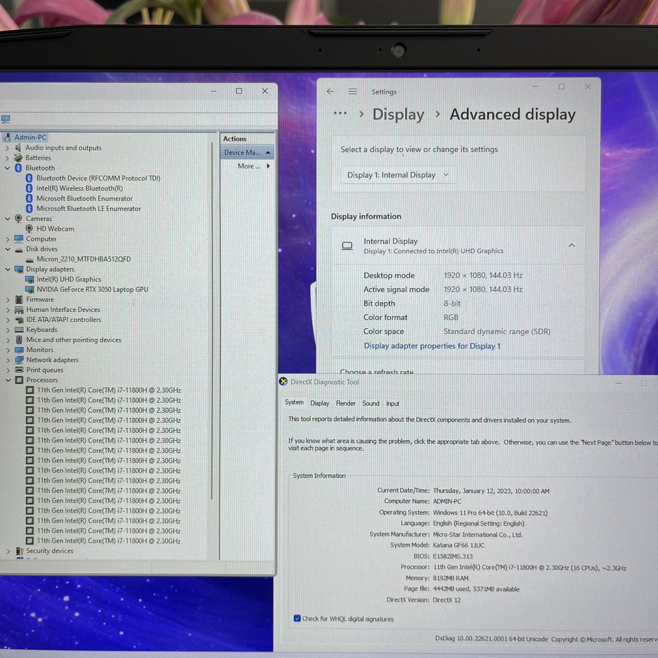Click the Disk drives category icon
Viewport: 658px width, 658px height.
coord(19,249)
